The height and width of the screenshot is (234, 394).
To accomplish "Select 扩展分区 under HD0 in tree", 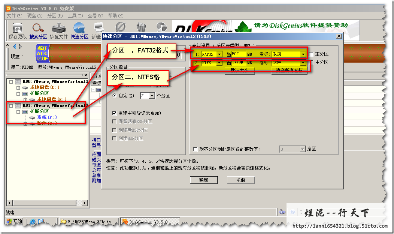I will tap(39, 93).
